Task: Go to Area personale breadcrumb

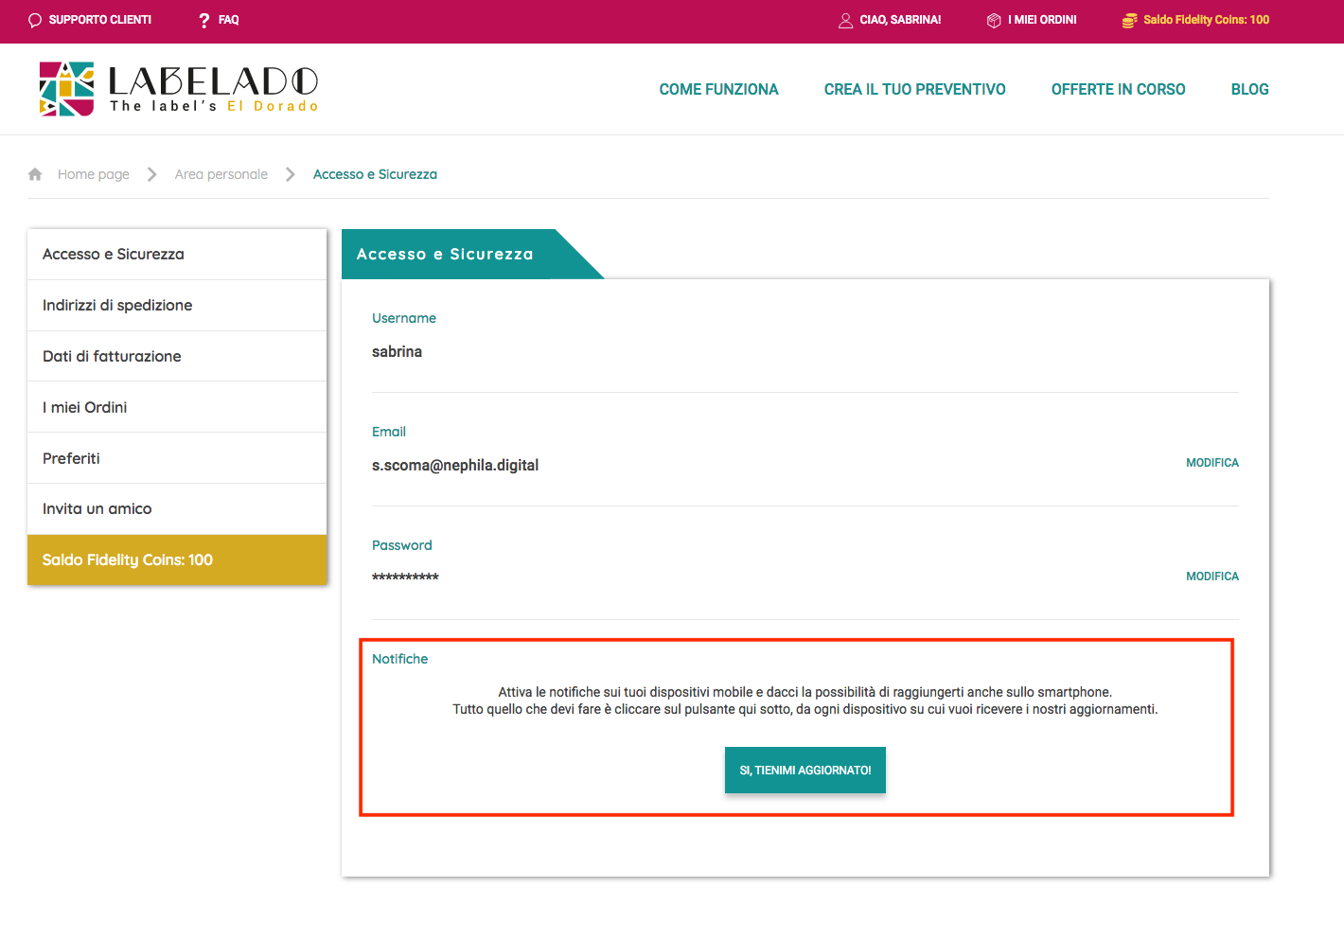Action: [x=221, y=174]
